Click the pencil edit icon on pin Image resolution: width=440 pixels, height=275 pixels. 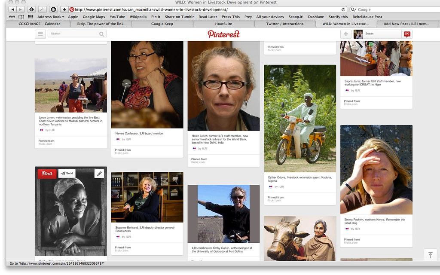pos(99,174)
